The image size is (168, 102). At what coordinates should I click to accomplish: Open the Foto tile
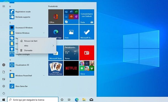click(71, 32)
